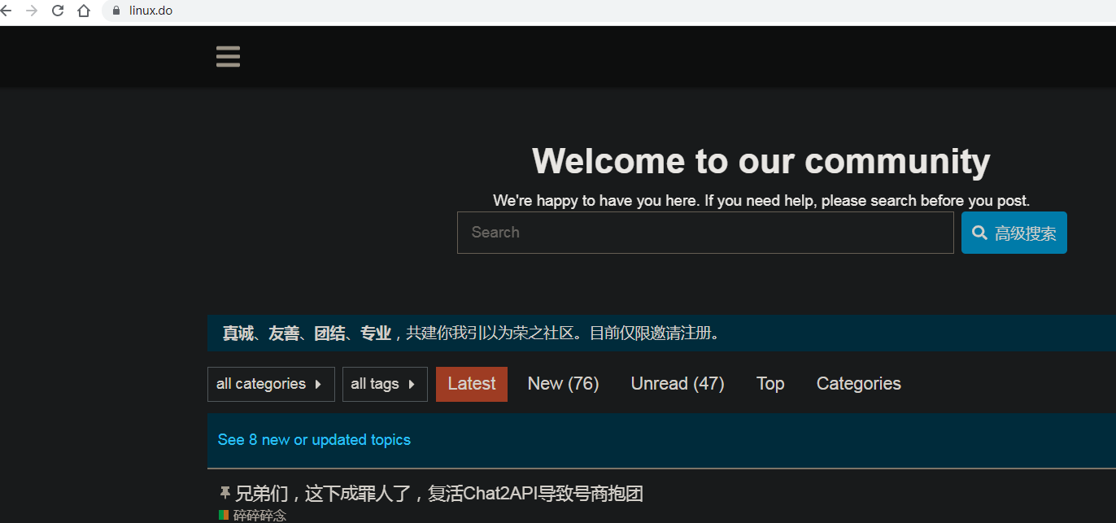The image size is (1116, 523).
Task: Click the linux.do address bar URL
Action: coord(150,11)
